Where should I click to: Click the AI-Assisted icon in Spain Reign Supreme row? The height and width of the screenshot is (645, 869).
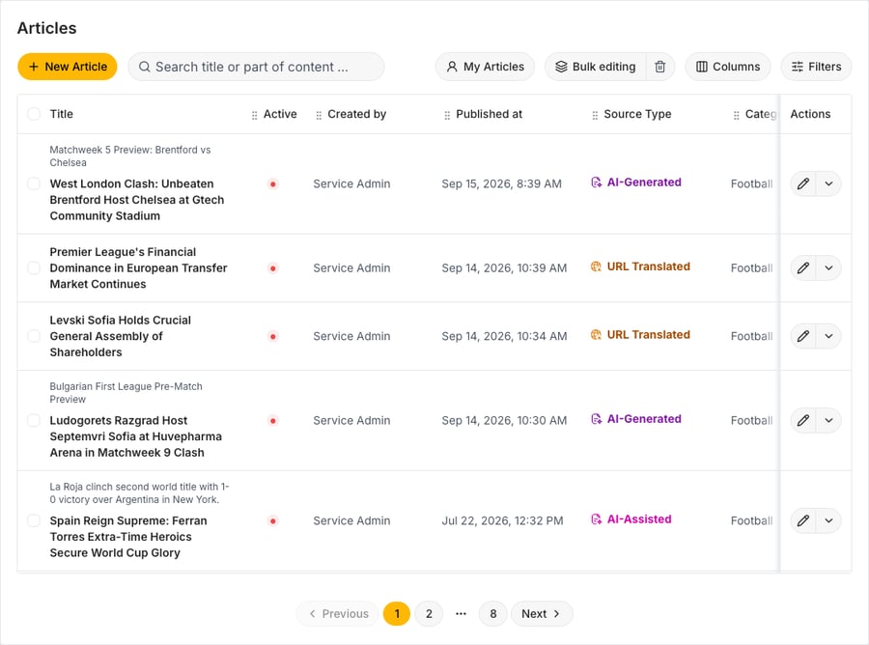click(x=597, y=519)
